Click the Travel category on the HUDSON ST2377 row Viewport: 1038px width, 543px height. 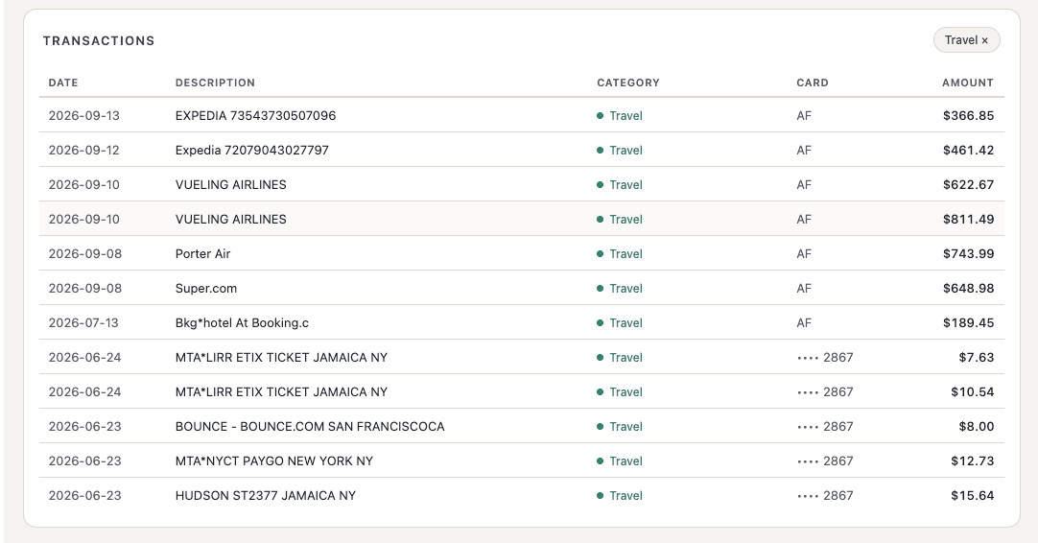click(x=620, y=495)
